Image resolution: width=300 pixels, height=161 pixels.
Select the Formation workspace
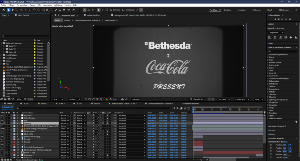click(x=241, y=10)
